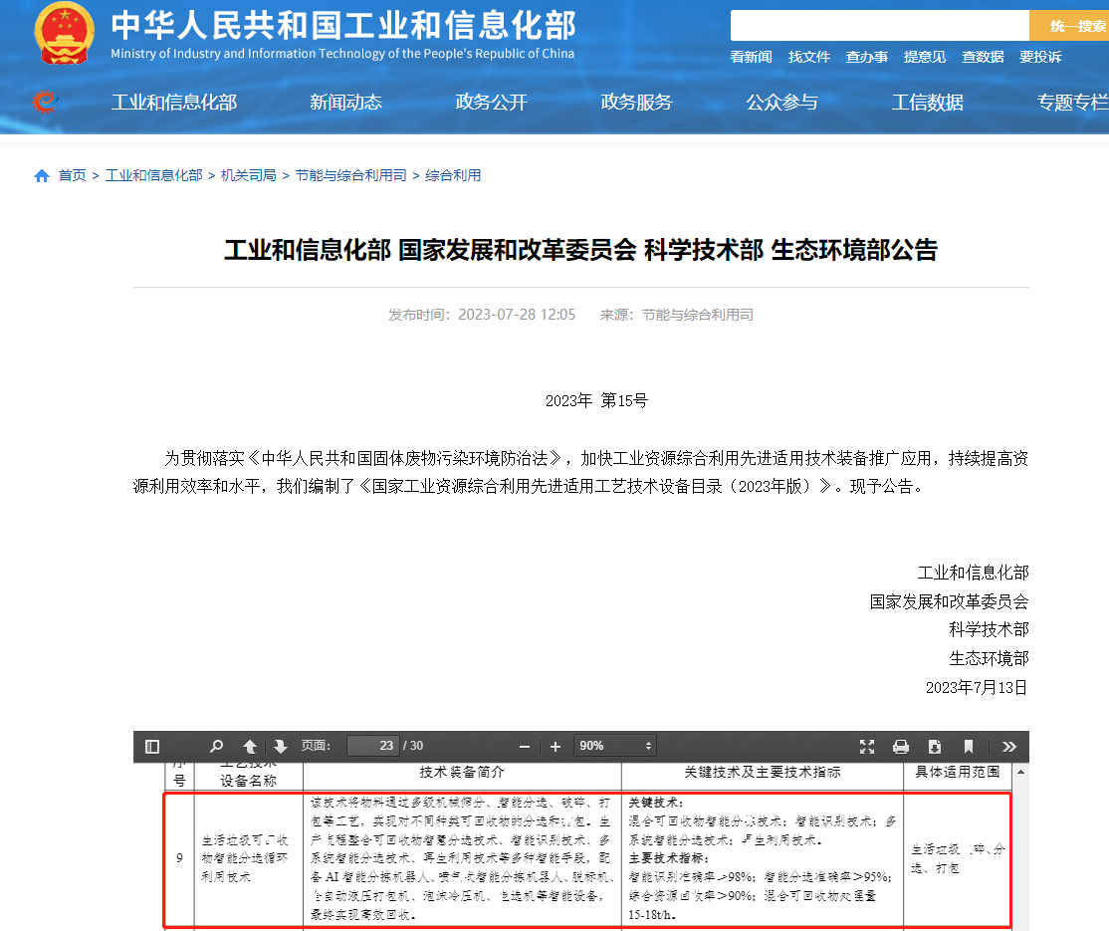The image size is (1109, 931).
Task: Click 综合利用 breadcrumb link
Action: tap(453, 175)
